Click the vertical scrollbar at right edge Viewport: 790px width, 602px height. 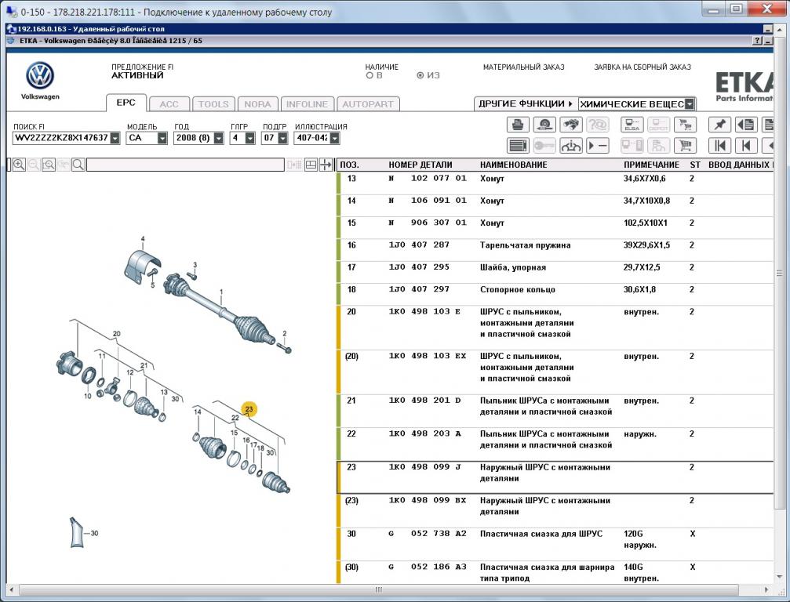780,274
